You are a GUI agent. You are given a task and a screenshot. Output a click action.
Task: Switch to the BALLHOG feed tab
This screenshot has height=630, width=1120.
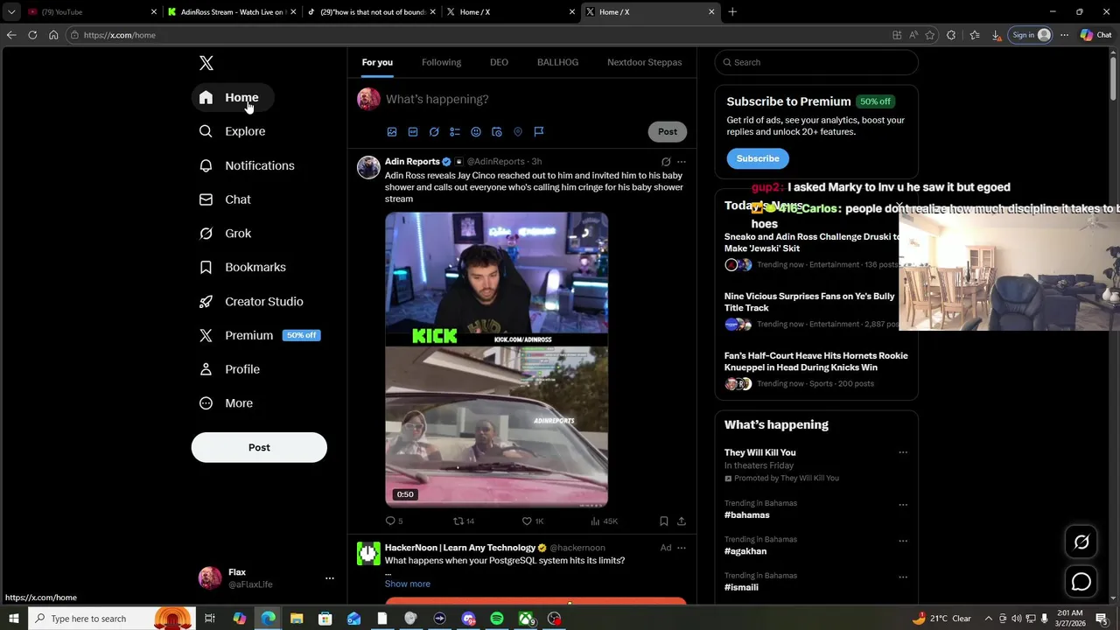click(x=557, y=62)
